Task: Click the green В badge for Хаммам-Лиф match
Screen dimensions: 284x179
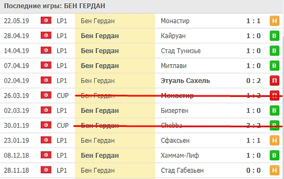Action: click(275, 155)
